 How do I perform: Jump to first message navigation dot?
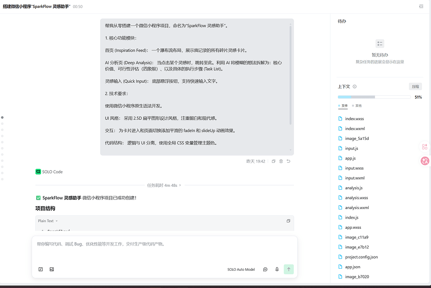click(2, 118)
